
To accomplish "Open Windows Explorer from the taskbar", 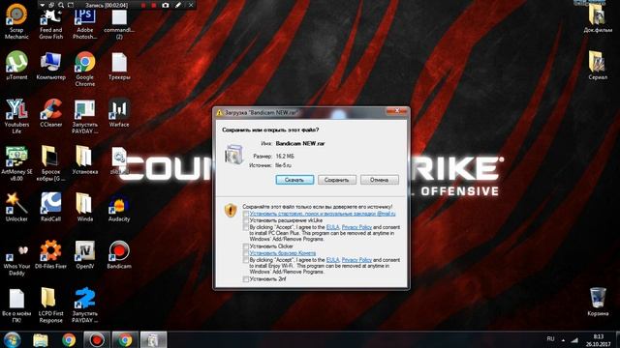I will coord(41,339).
